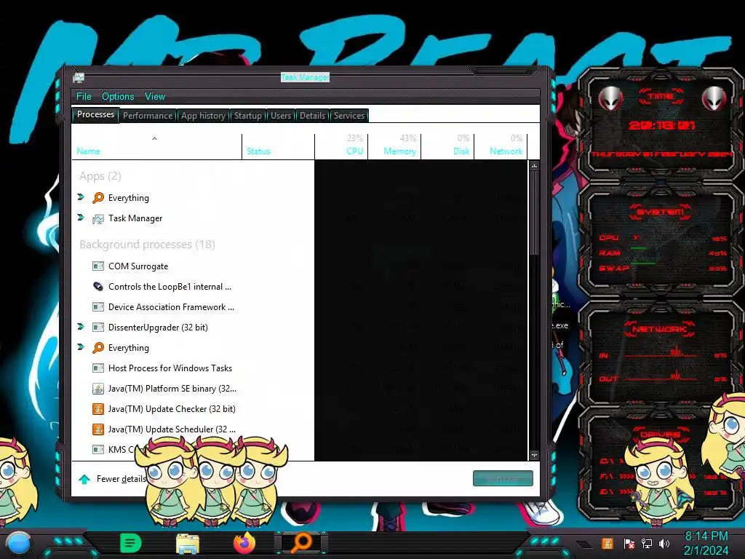Click the Fewer details arrow icon

(84, 479)
